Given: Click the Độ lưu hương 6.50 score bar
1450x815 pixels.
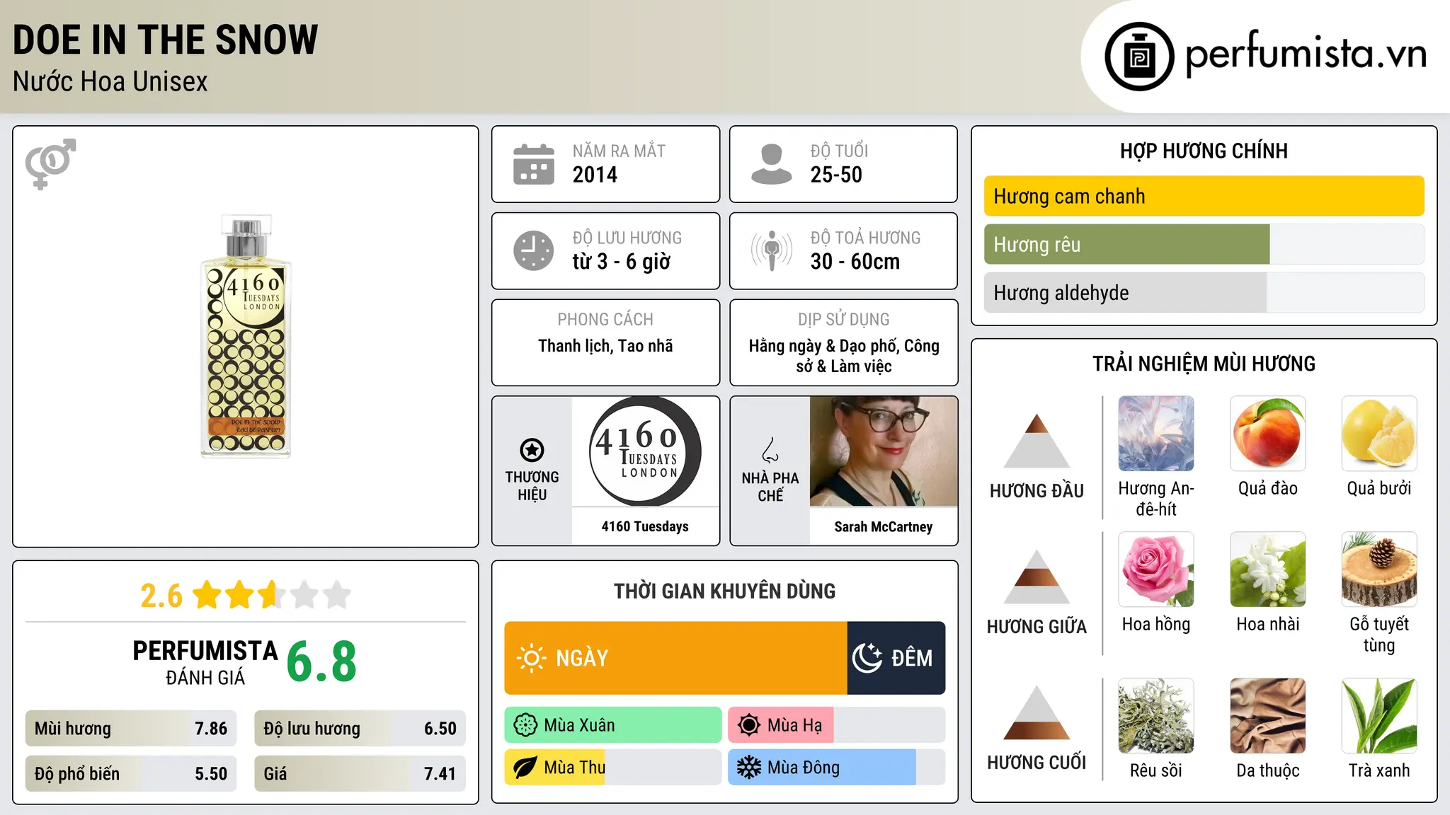Looking at the screenshot, I should click(x=360, y=728).
